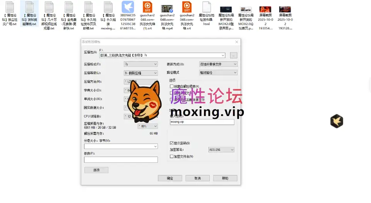Image resolution: width=371 pixels, height=203 pixels.
Task: Select the blue bird 3BD56C05D7670067 file icon
Action: (128, 7)
